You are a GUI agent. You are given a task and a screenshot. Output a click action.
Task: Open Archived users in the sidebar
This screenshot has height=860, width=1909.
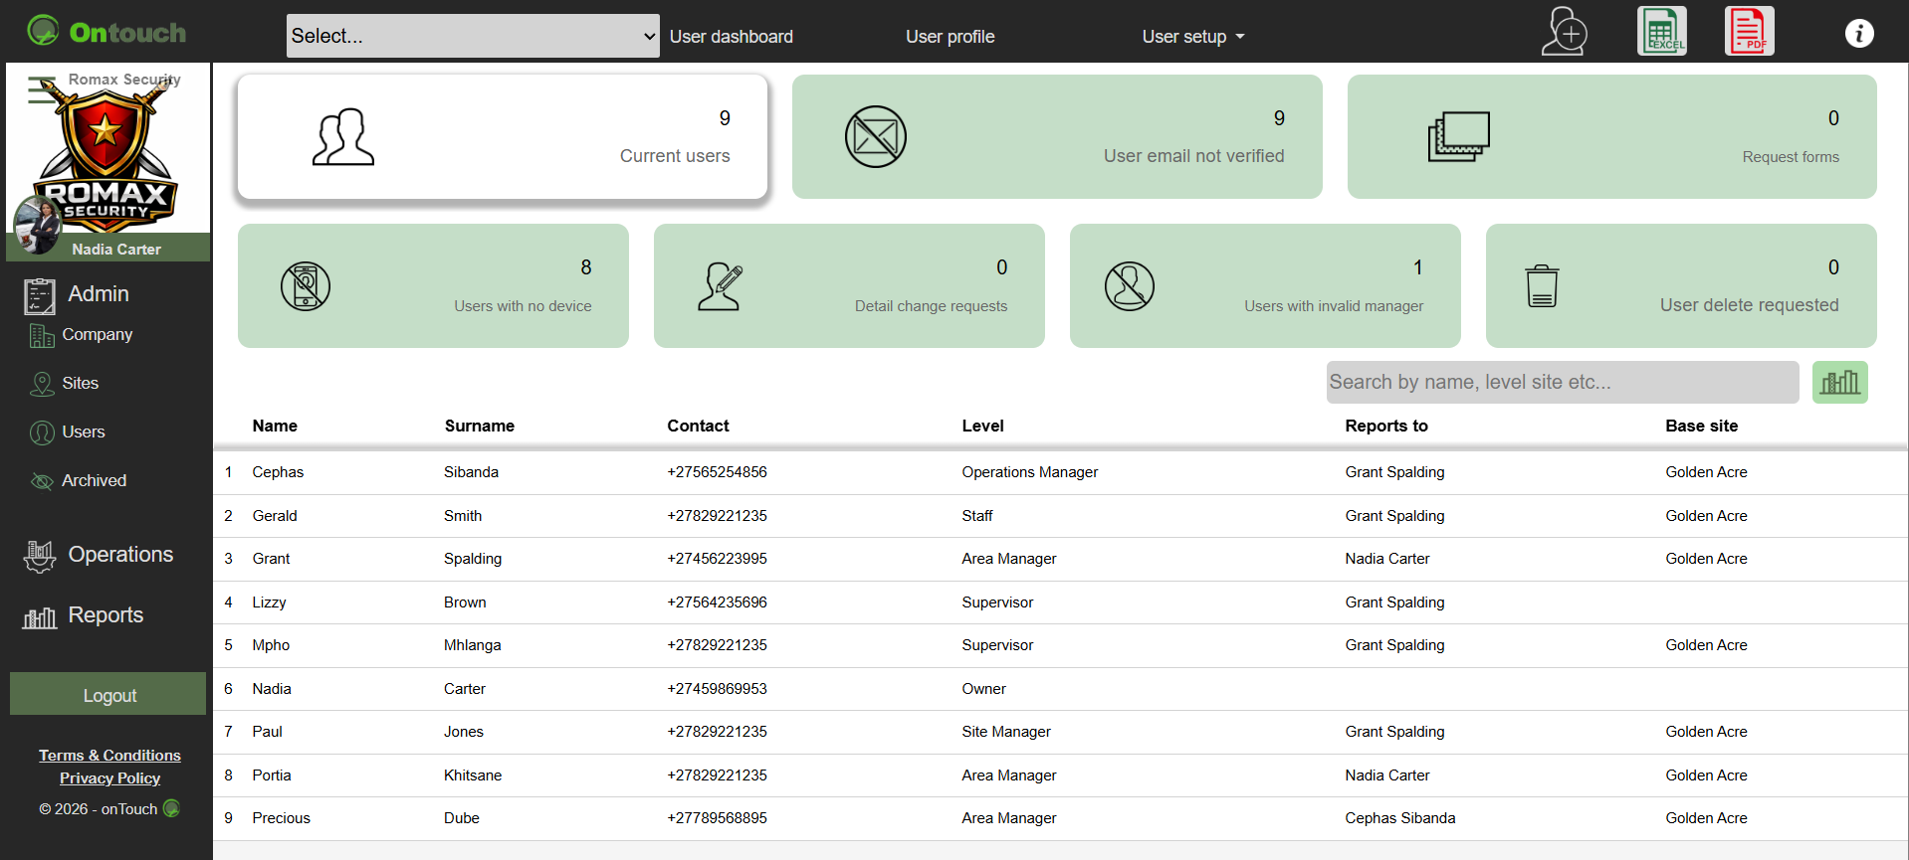[94, 481]
